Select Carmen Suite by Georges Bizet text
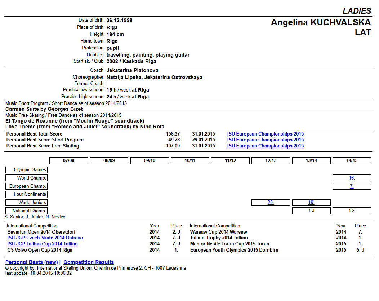 44,109
